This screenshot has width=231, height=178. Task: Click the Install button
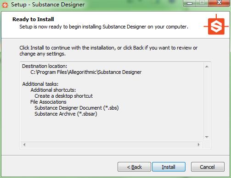pos(169,167)
